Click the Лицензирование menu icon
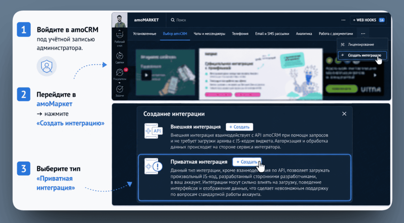The height and width of the screenshot is (223, 404). point(342,44)
